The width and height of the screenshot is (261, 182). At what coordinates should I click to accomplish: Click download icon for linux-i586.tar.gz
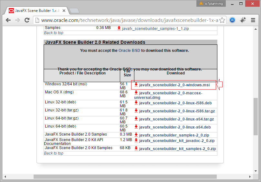[136, 110]
